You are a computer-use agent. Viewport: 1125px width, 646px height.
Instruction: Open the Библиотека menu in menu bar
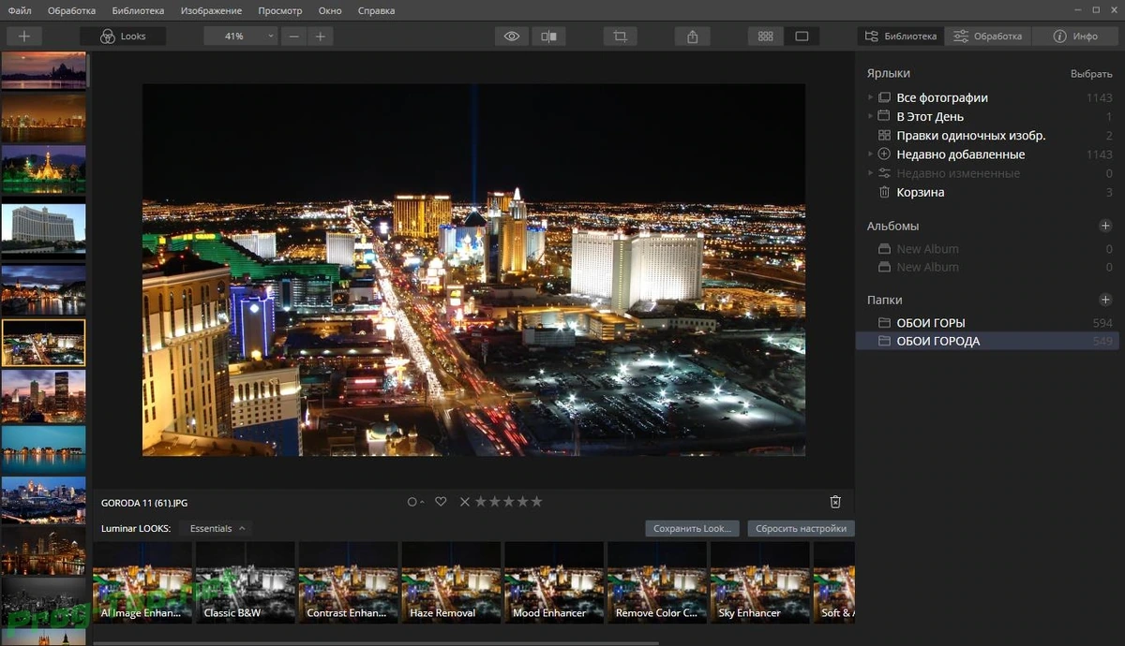[138, 10]
